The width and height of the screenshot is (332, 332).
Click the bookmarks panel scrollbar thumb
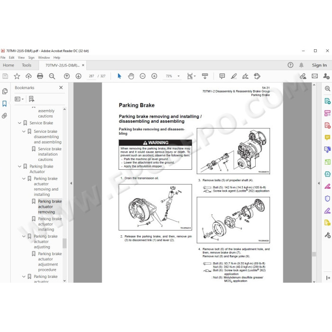coord(65,243)
